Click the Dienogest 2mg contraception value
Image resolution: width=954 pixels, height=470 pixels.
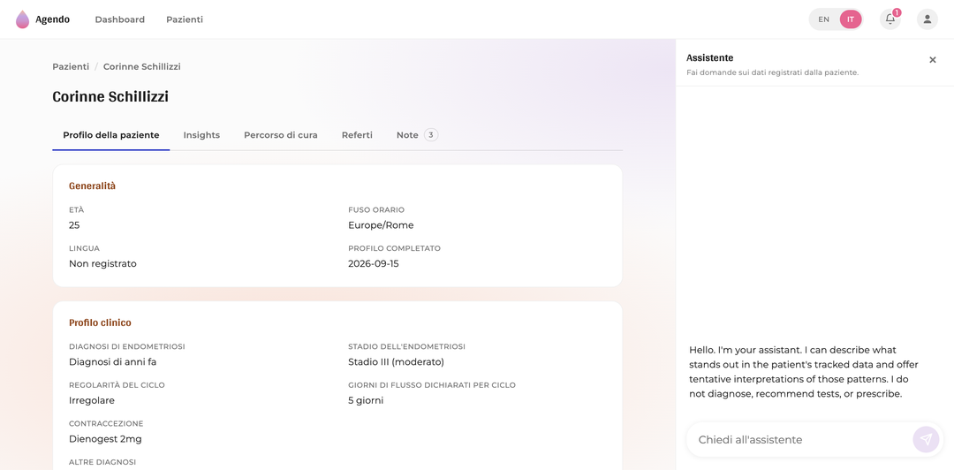click(x=105, y=439)
